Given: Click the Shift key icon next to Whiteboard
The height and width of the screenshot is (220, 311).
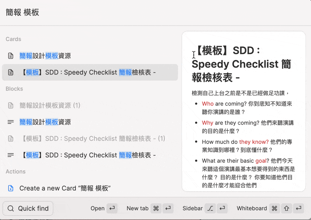Looking at the screenshot, I should click(287, 208).
